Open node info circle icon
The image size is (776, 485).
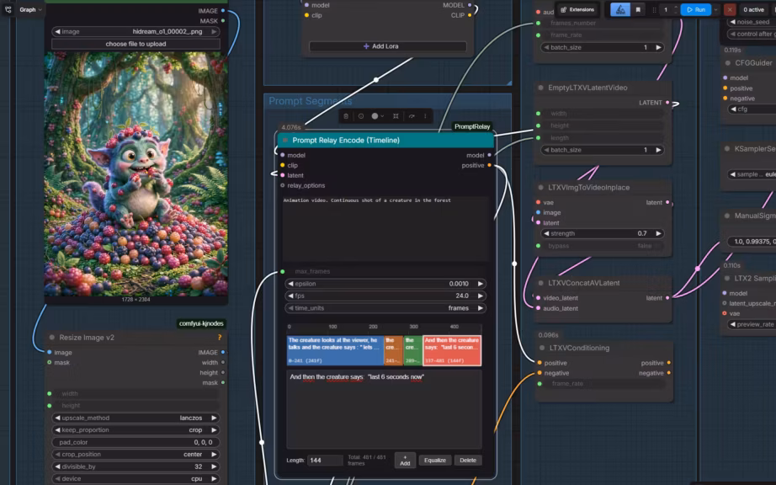361,116
